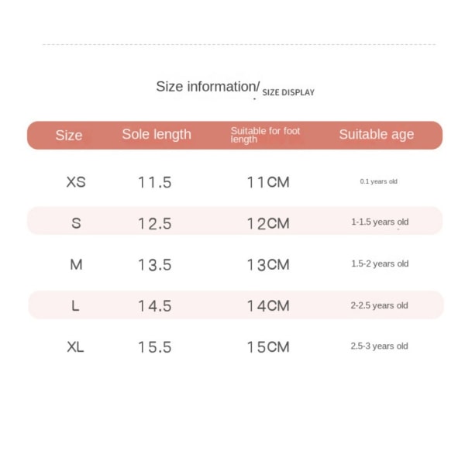Click the XL size label
Viewport: 465px width, 465px height.
click(75, 347)
